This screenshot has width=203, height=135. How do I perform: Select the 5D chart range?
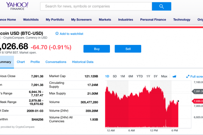[115, 76]
